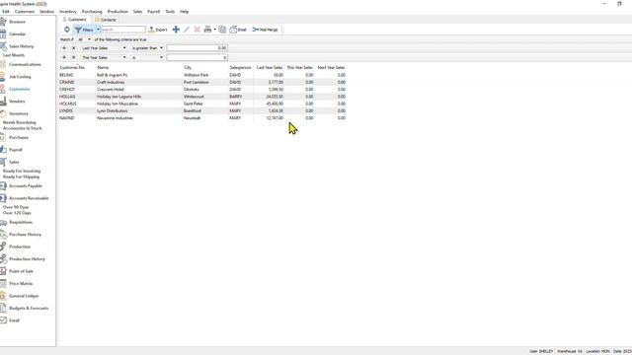The width and height of the screenshot is (632, 355).
Task: Select the Holiday Inn Laguna Hills row
Action: click(202, 97)
